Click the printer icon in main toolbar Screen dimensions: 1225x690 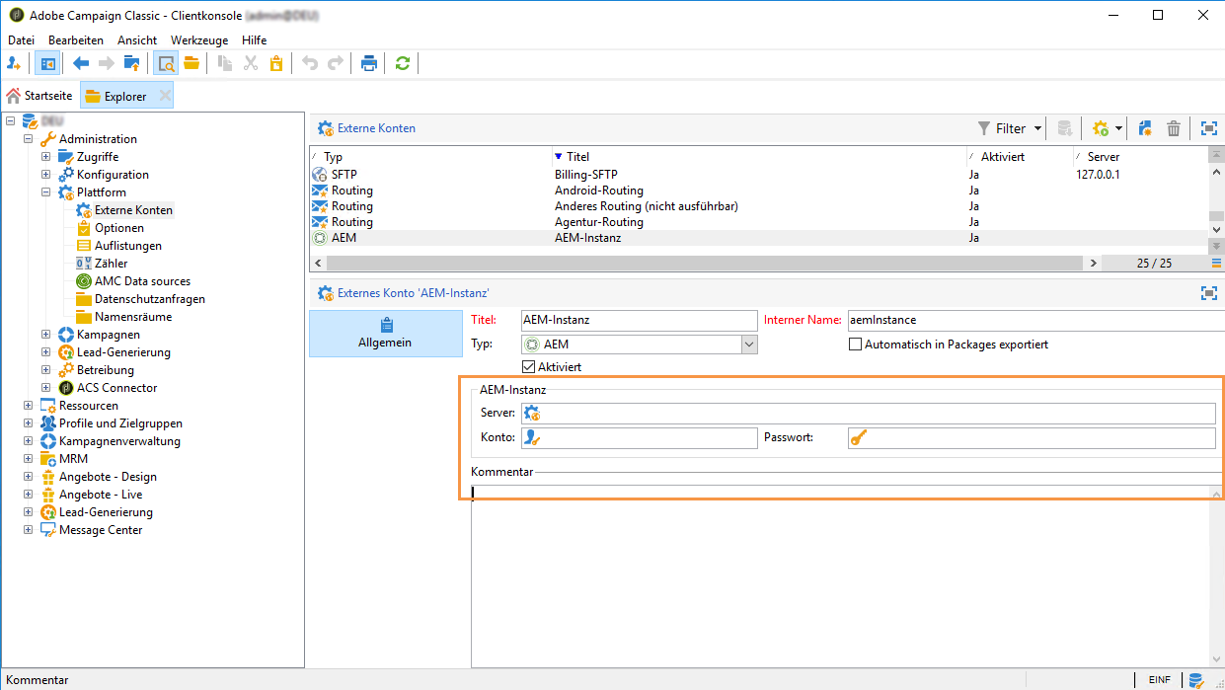pyautogui.click(x=369, y=63)
